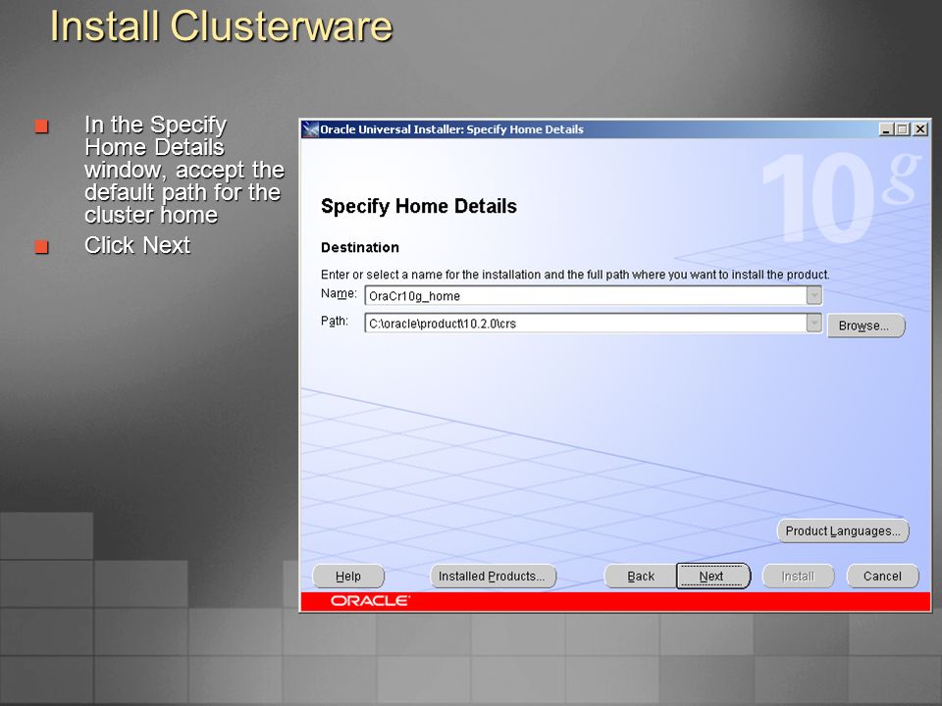Click Product Languages button
Screen dimensions: 942x706
[843, 531]
